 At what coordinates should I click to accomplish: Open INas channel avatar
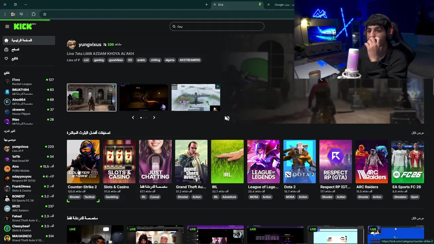pos(7,121)
